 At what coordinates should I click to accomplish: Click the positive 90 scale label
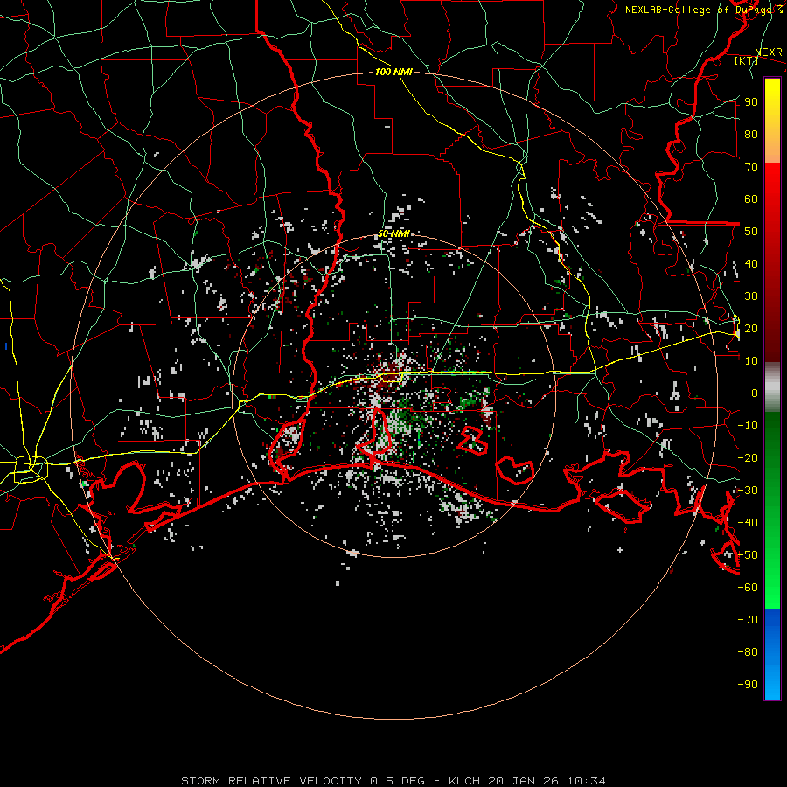[751, 102]
